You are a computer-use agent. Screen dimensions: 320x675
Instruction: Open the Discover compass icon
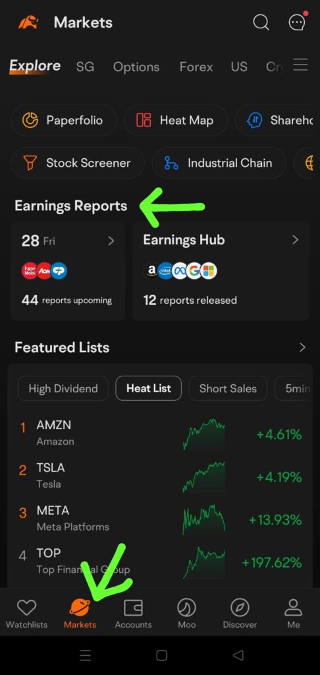point(240,608)
